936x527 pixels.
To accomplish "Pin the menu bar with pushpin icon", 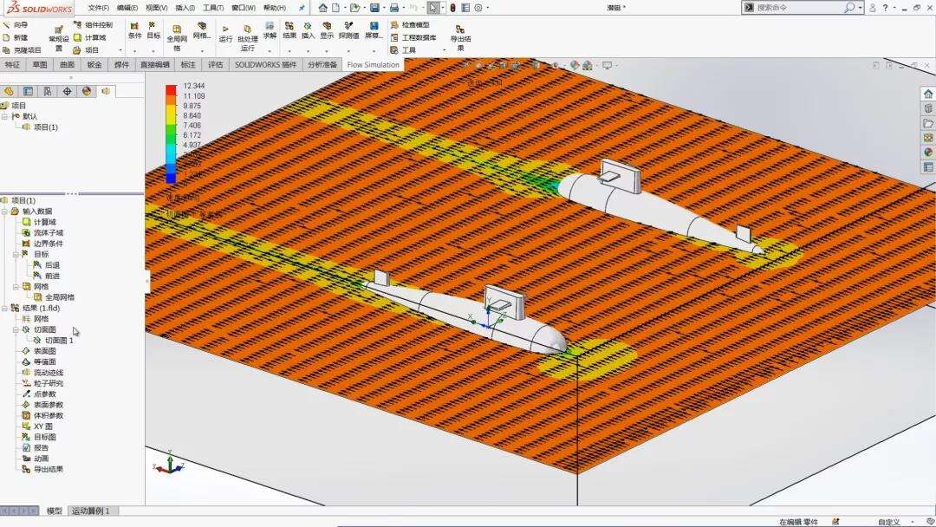I will pyautogui.click(x=302, y=8).
